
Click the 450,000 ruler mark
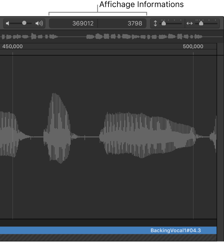[x=12, y=47]
